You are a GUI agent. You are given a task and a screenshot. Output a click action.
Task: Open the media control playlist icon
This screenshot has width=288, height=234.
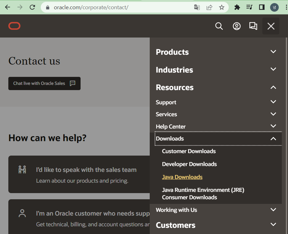(249, 7)
